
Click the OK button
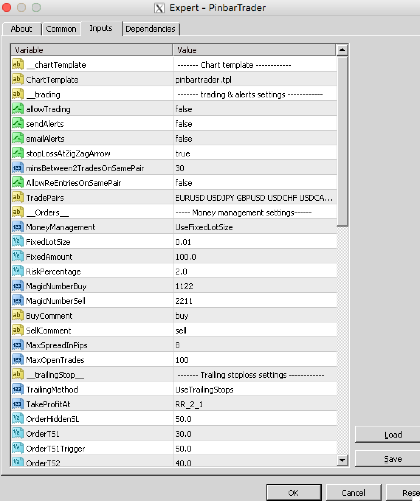coord(294,493)
